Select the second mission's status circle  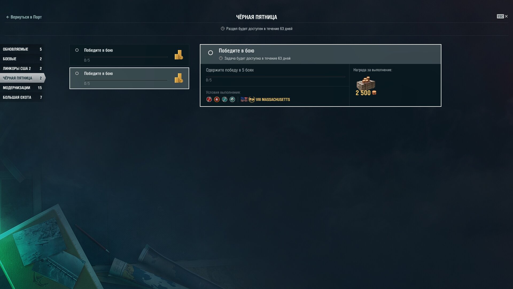pyautogui.click(x=77, y=73)
